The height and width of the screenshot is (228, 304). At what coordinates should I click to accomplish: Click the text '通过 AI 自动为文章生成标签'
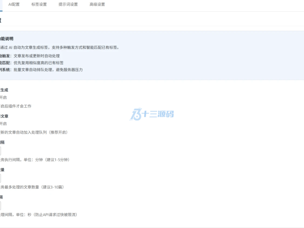click(24, 48)
